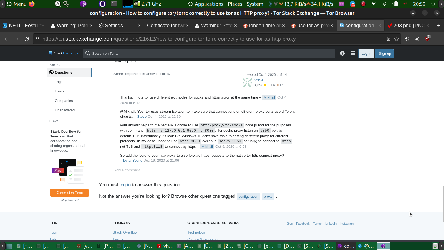This screenshot has width=444, height=250.
Task: Open Companies in the left sidebar
Action: 64,101
